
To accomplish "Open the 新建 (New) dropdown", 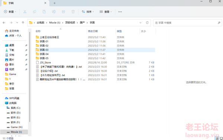I will coord(10,12).
